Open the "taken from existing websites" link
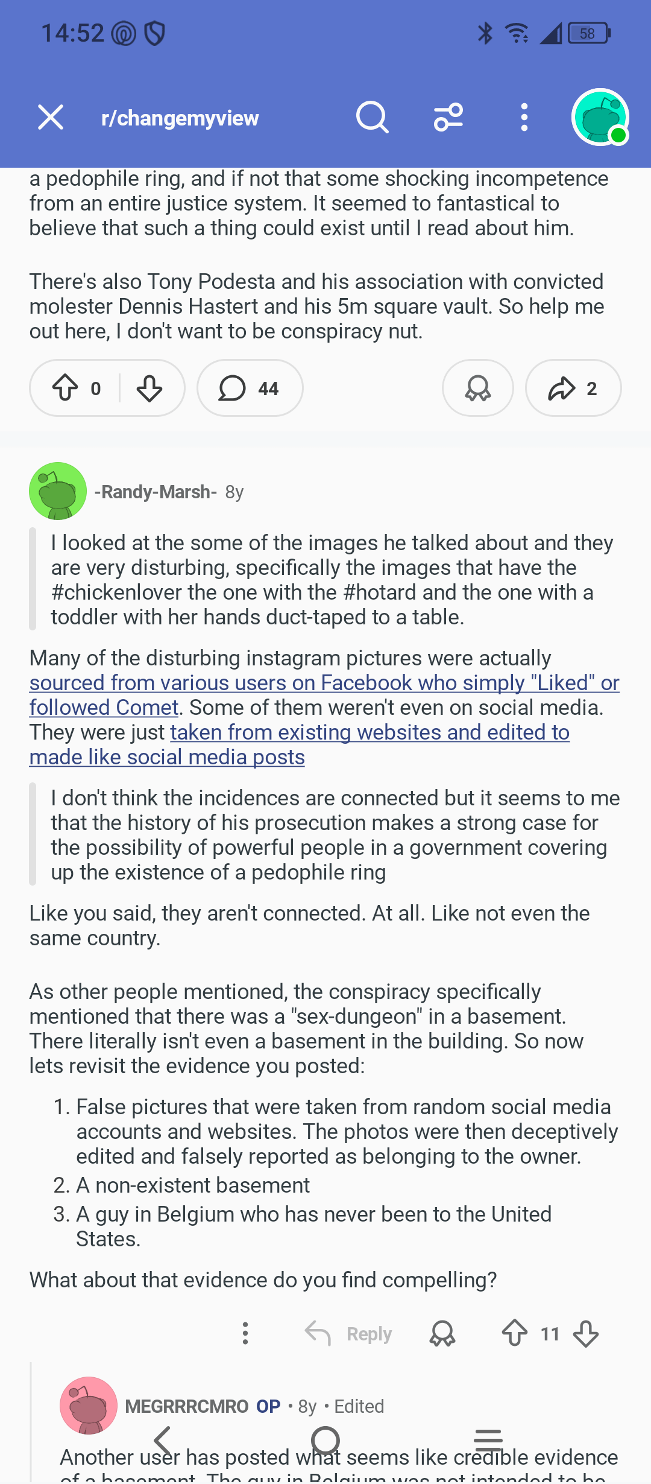Viewport: 651px width, 1484px height. click(x=370, y=733)
